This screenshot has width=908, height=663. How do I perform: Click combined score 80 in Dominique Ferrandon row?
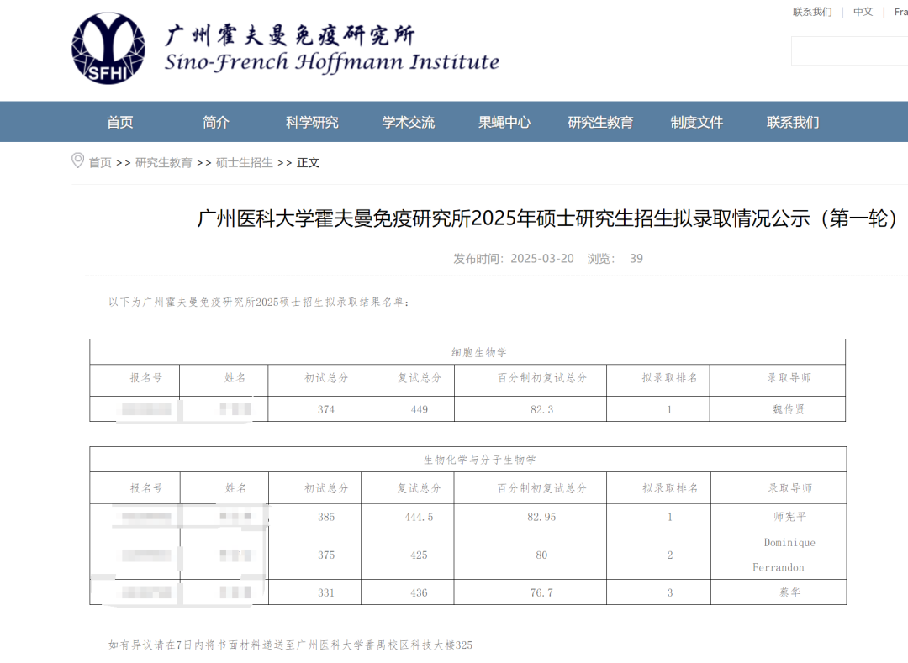541,555
